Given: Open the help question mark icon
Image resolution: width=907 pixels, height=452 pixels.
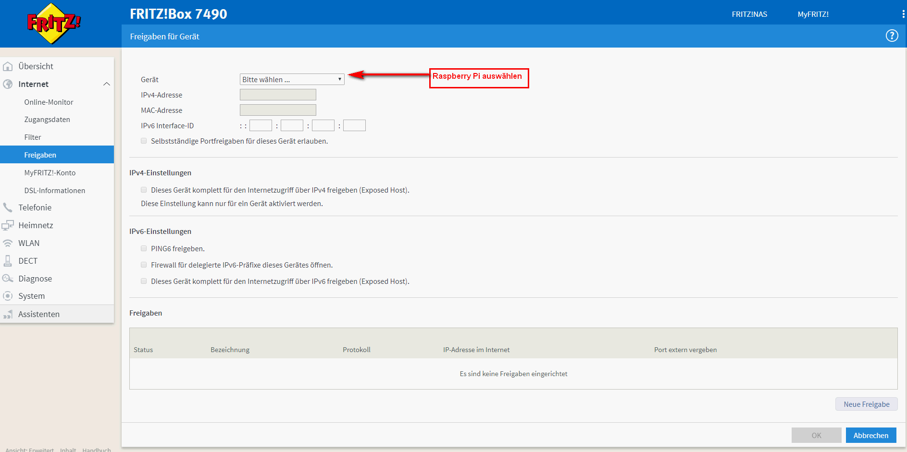Looking at the screenshot, I should 892,36.
